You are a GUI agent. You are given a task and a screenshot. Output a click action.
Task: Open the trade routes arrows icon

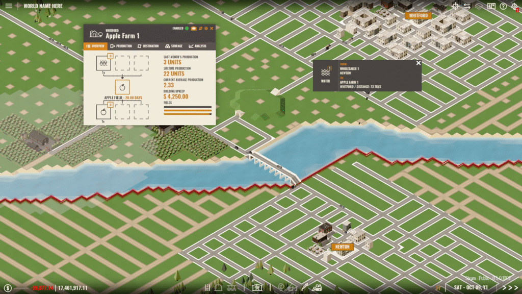(467, 6)
